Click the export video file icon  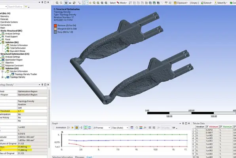point(132,128)
